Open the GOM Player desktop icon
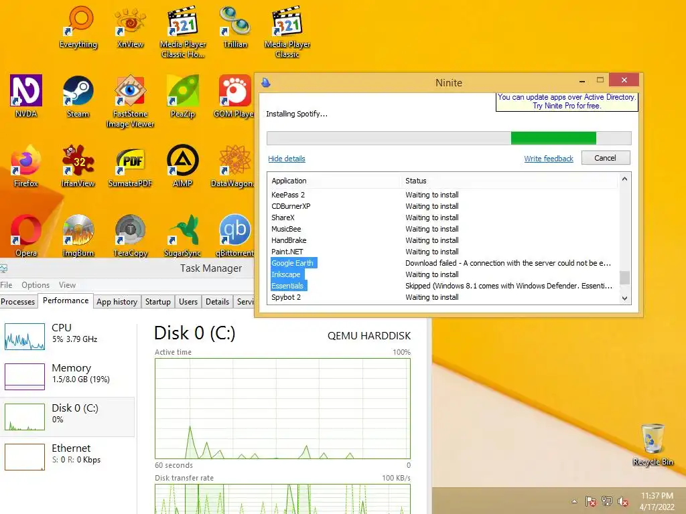Image resolution: width=686 pixels, height=514 pixels. pyautogui.click(x=235, y=96)
